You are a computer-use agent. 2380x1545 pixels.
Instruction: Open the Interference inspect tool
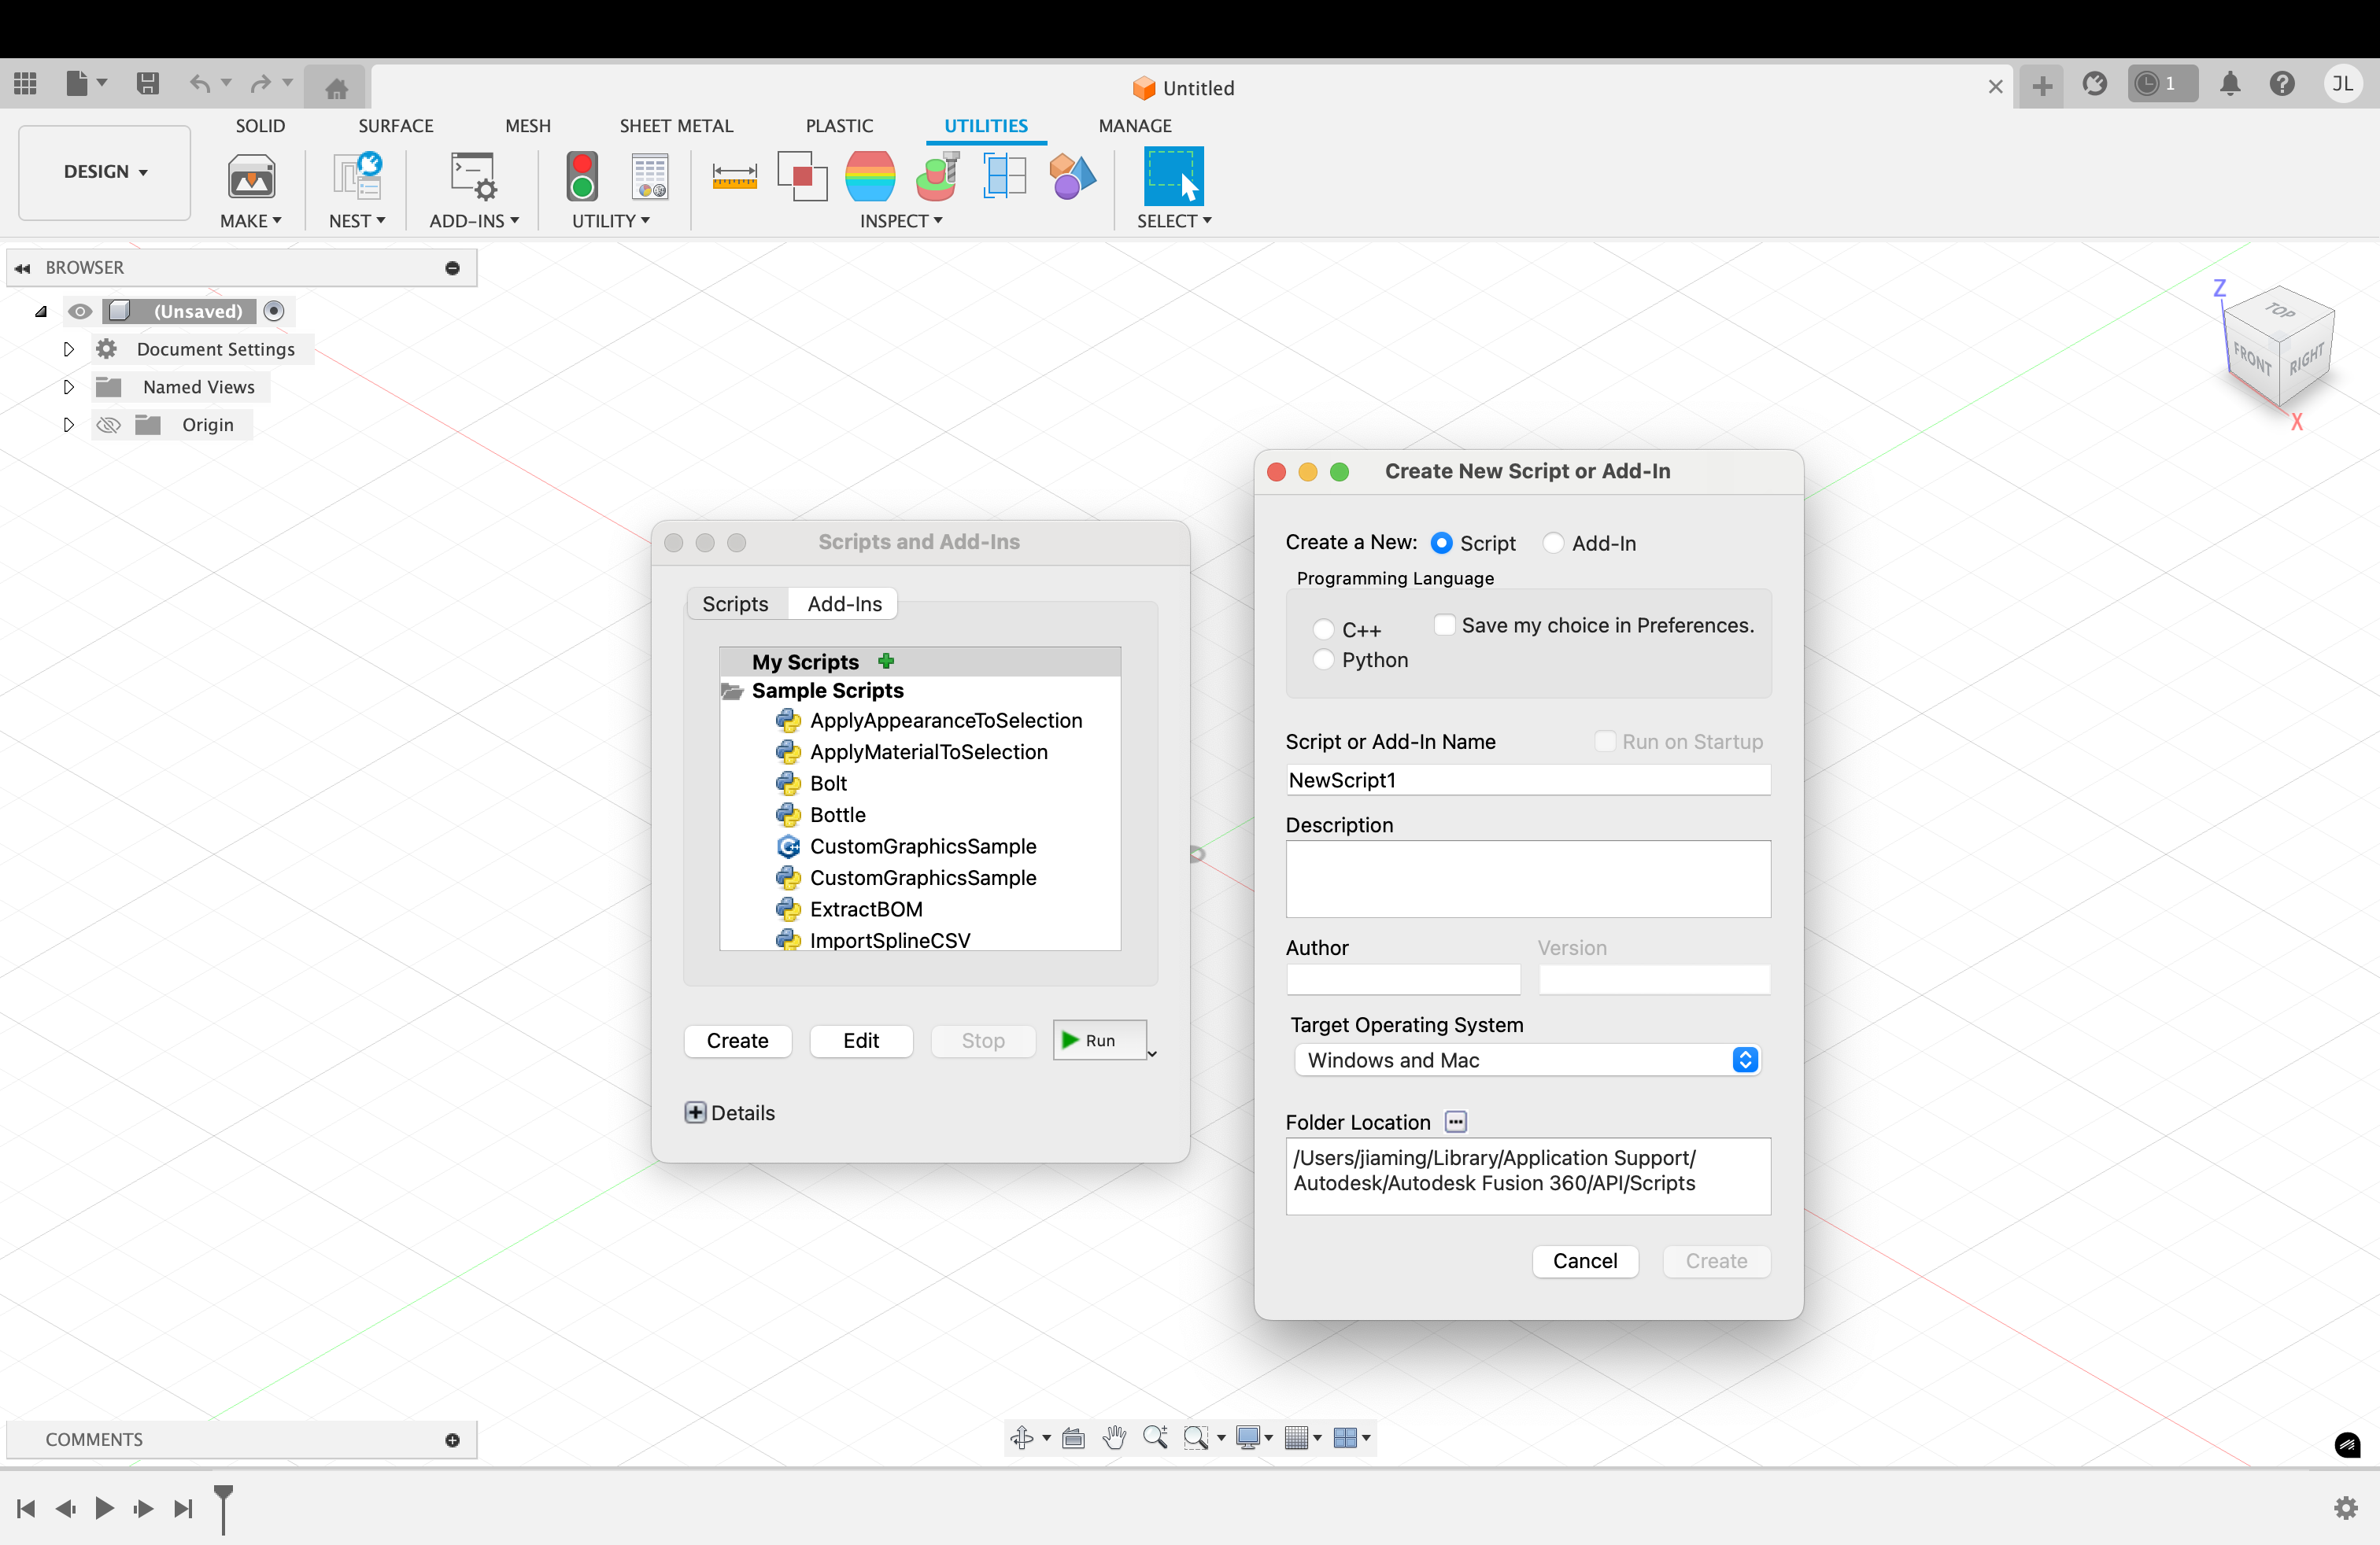802,177
